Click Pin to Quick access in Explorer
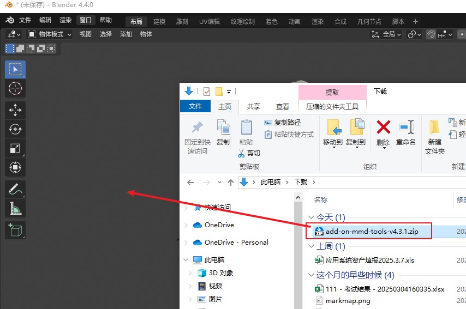 pyautogui.click(x=198, y=138)
